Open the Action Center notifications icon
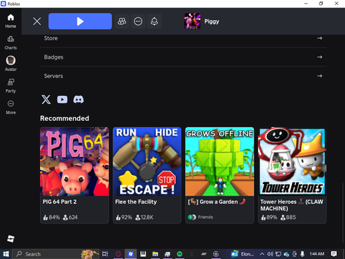The height and width of the screenshot is (259, 345). point(334,254)
